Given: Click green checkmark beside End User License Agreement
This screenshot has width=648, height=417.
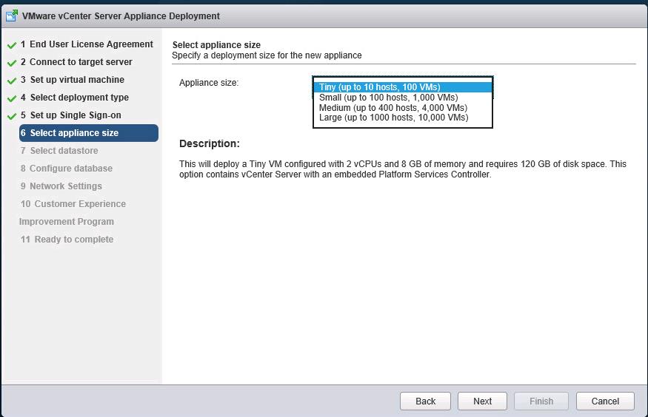Looking at the screenshot, I should tap(12, 45).
